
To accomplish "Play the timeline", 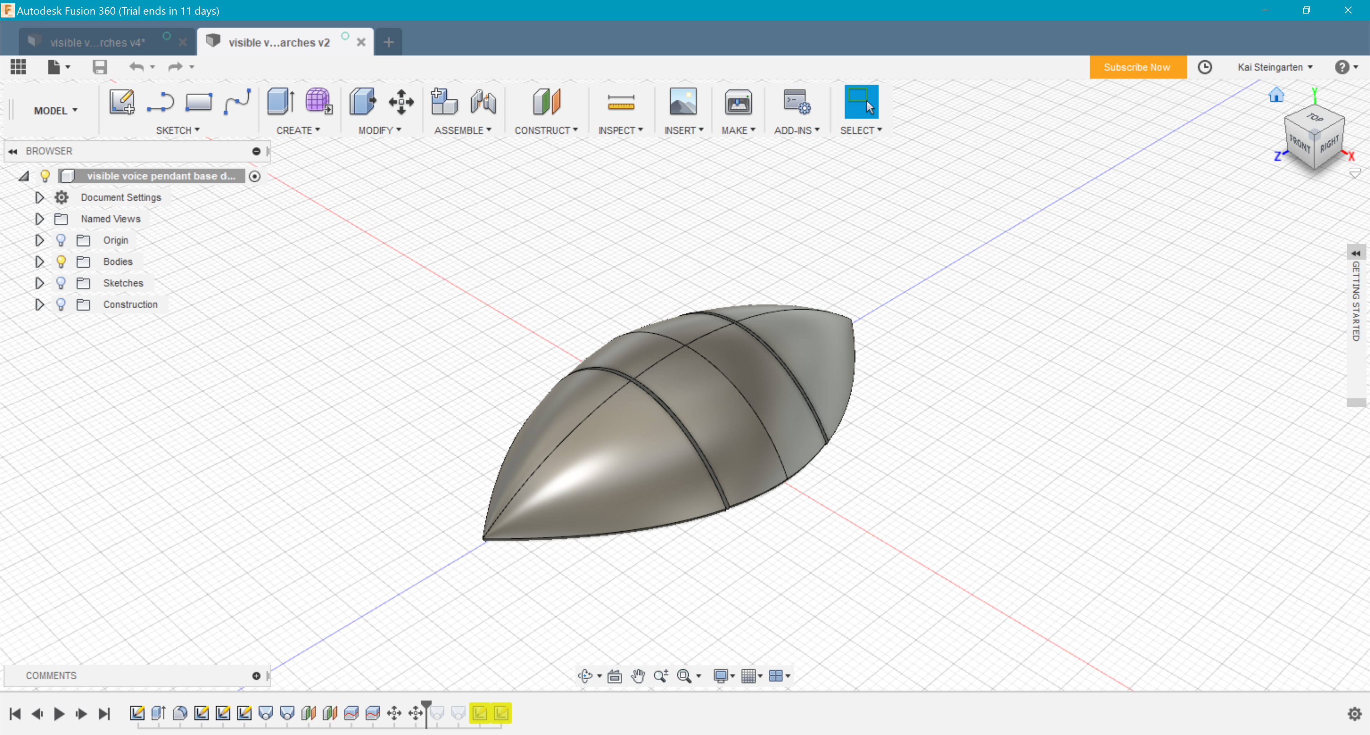I will 59,714.
